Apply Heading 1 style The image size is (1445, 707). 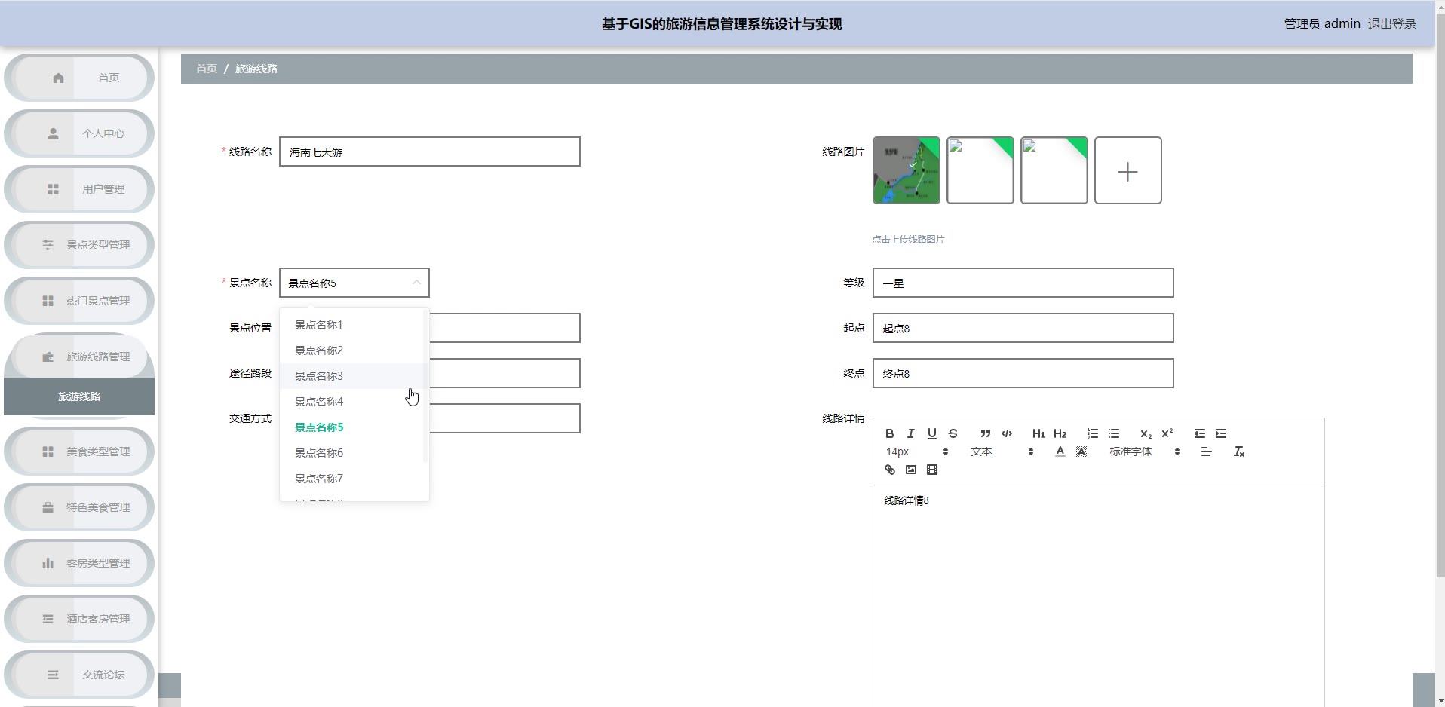[x=1038, y=433]
